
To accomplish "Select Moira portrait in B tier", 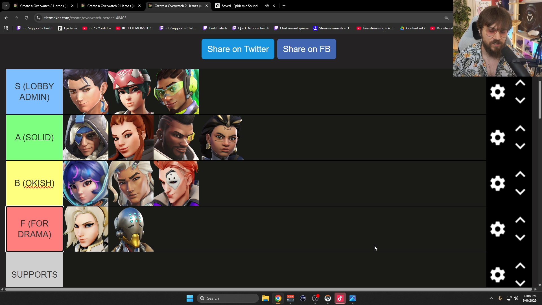I will coord(176,183).
